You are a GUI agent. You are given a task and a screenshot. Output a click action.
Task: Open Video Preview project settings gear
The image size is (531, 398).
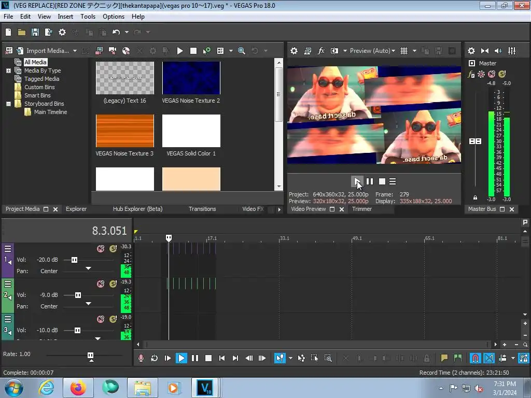pyautogui.click(x=294, y=51)
